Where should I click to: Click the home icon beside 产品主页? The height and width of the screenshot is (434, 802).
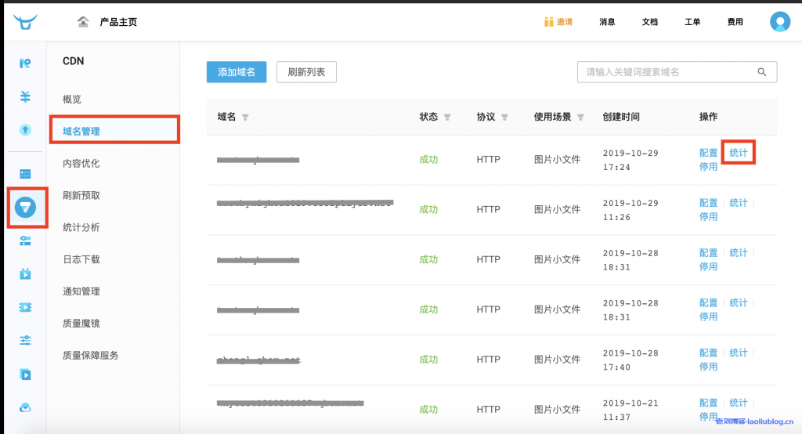[x=83, y=22]
